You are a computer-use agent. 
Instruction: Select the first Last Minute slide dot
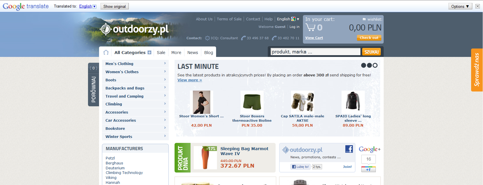363,65
